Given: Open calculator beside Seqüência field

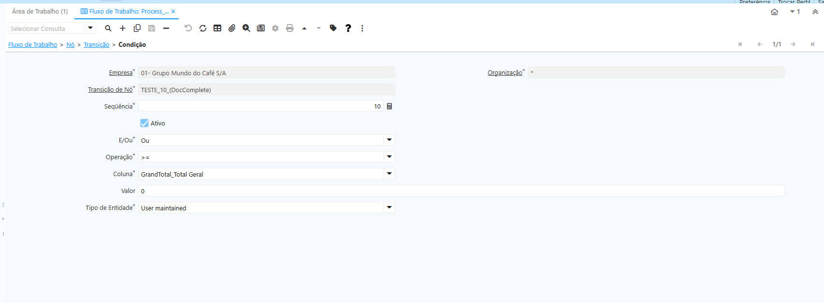Looking at the screenshot, I should (389, 106).
